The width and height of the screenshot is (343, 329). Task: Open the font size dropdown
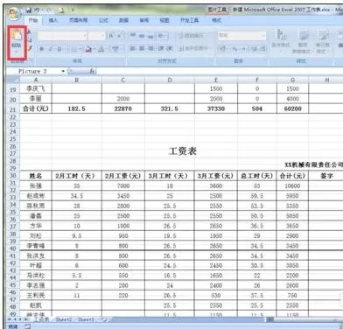[x=103, y=36]
